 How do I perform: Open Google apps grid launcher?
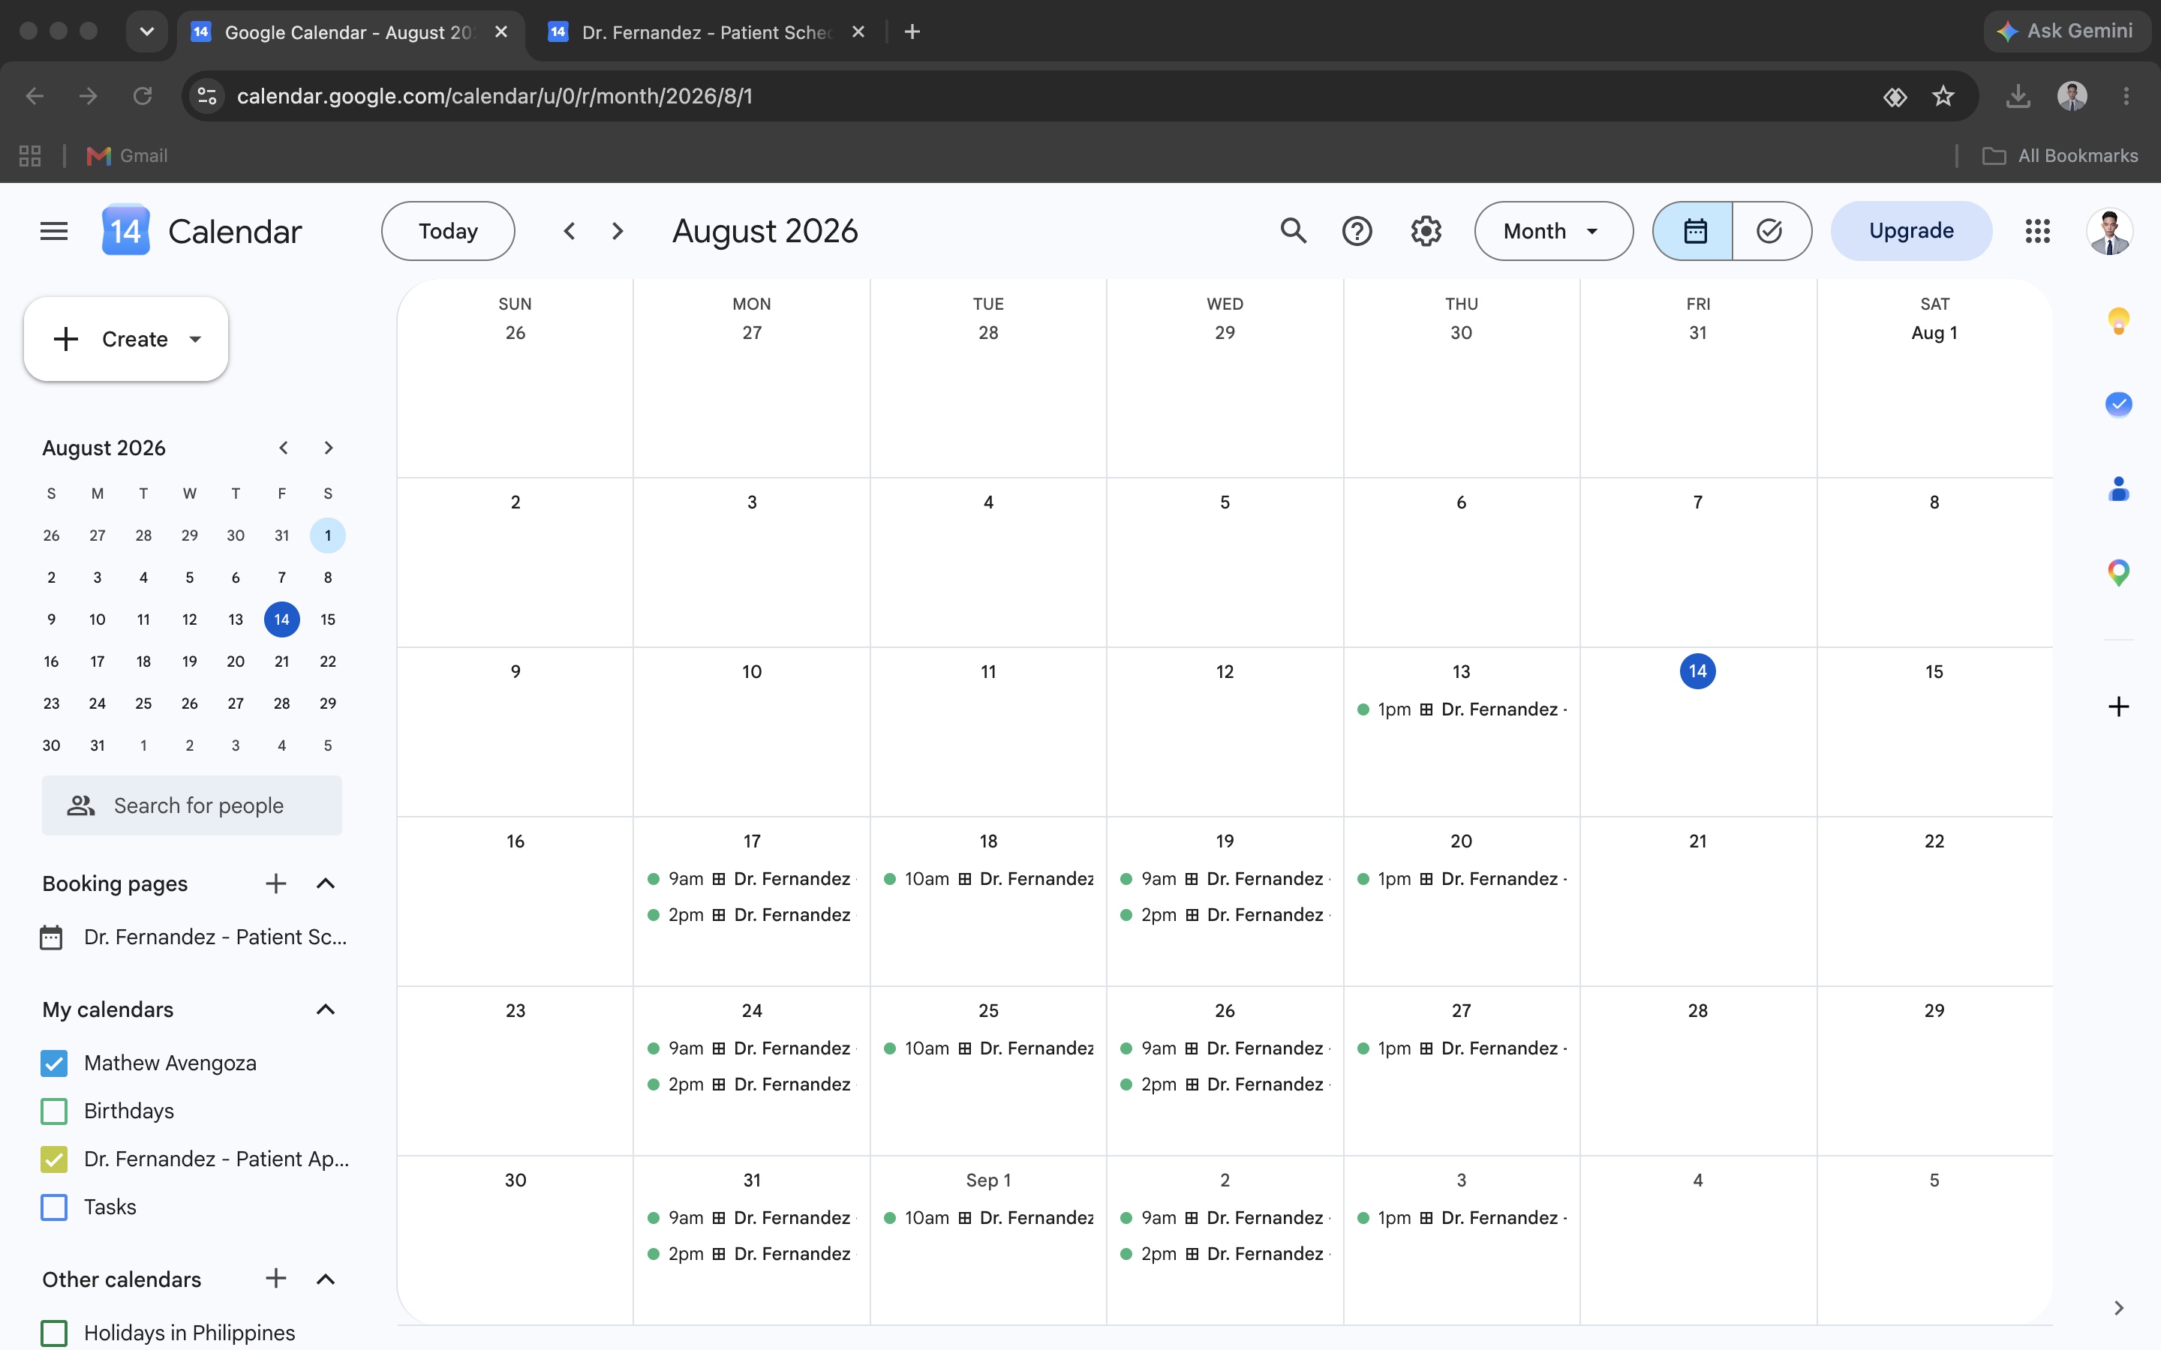click(x=2038, y=231)
